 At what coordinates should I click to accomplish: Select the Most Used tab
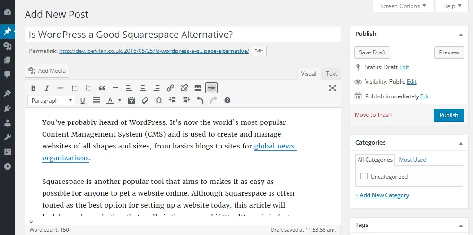click(x=412, y=160)
